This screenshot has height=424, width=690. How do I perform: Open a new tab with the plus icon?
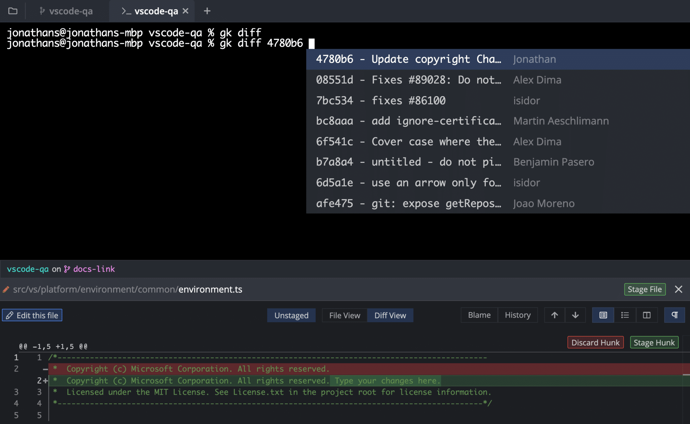207,11
